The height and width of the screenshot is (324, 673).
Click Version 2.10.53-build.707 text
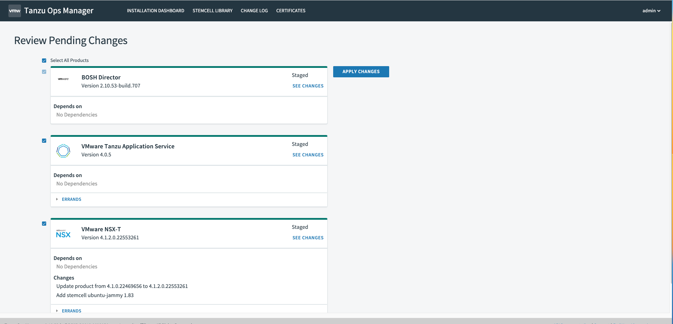[x=111, y=86]
